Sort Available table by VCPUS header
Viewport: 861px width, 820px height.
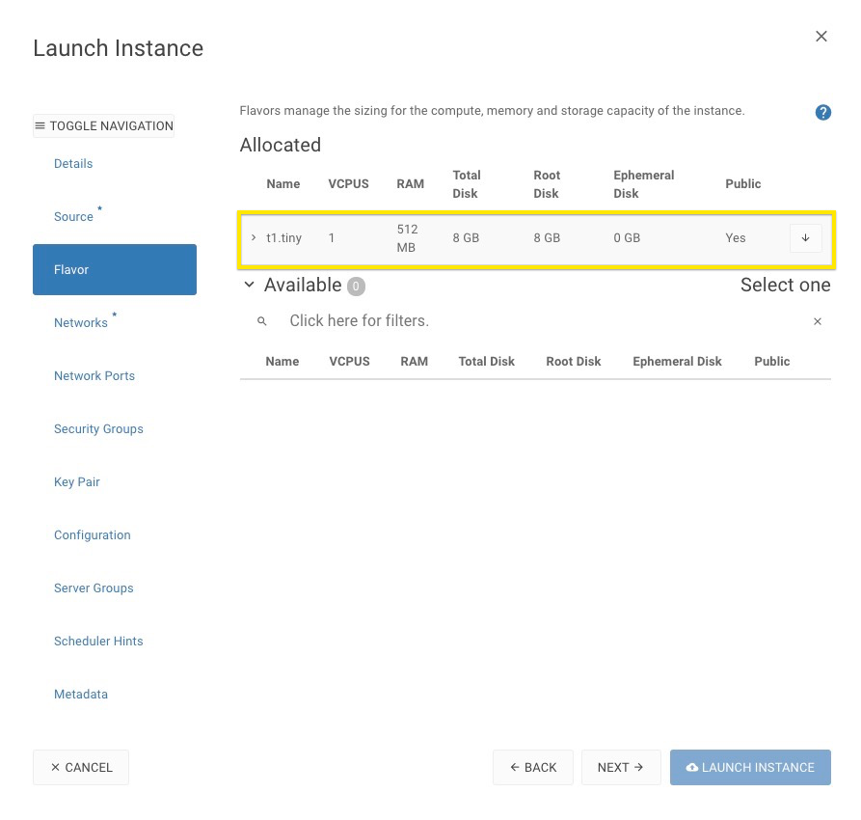pos(349,362)
